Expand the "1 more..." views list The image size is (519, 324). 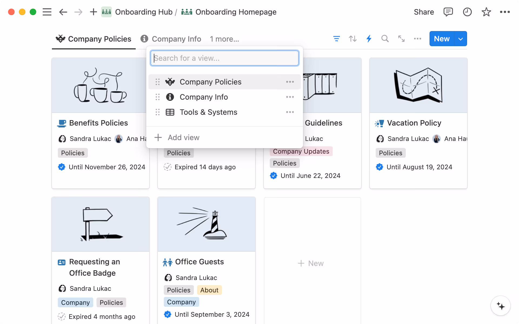(224, 39)
